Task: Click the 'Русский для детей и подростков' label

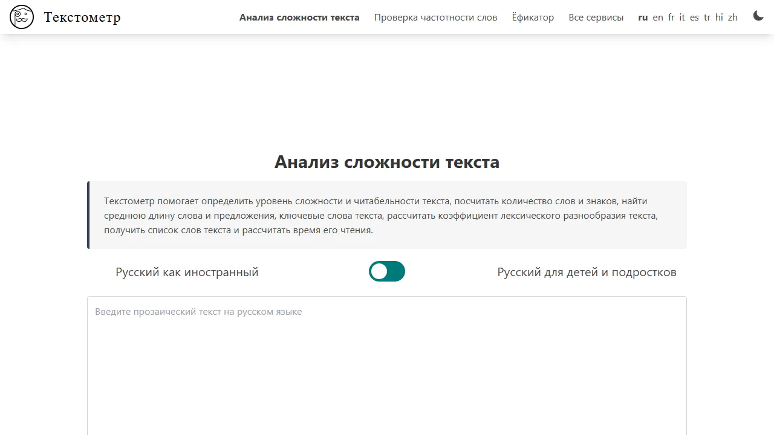Action: click(587, 272)
